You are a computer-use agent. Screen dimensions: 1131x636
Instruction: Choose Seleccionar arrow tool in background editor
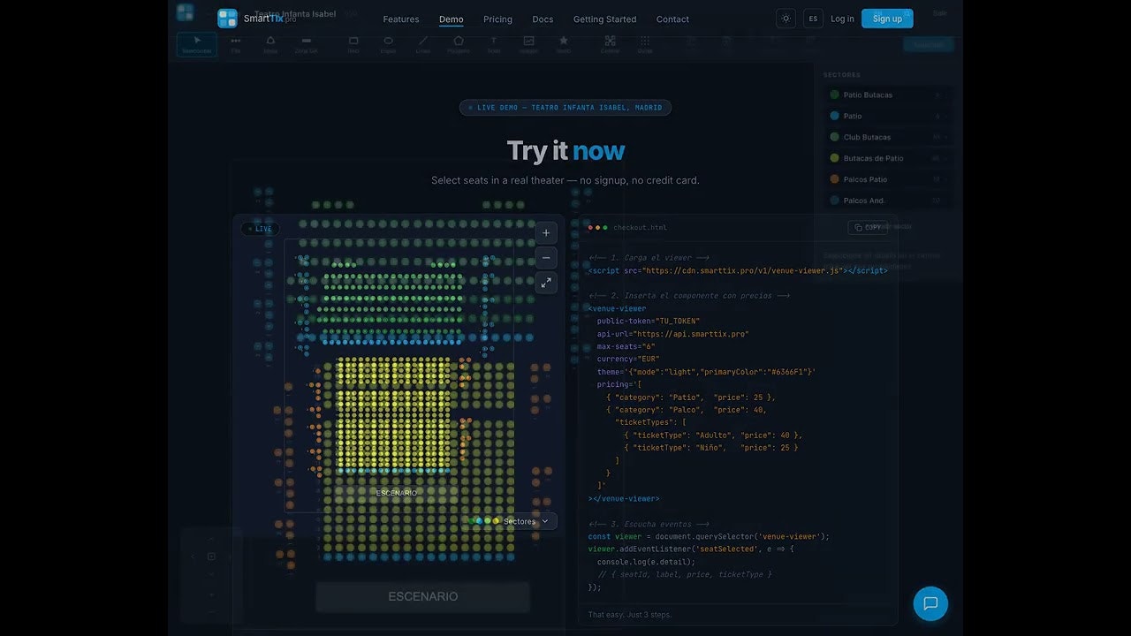(x=197, y=44)
